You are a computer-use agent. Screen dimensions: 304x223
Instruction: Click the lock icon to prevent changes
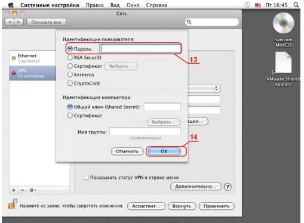13,204
